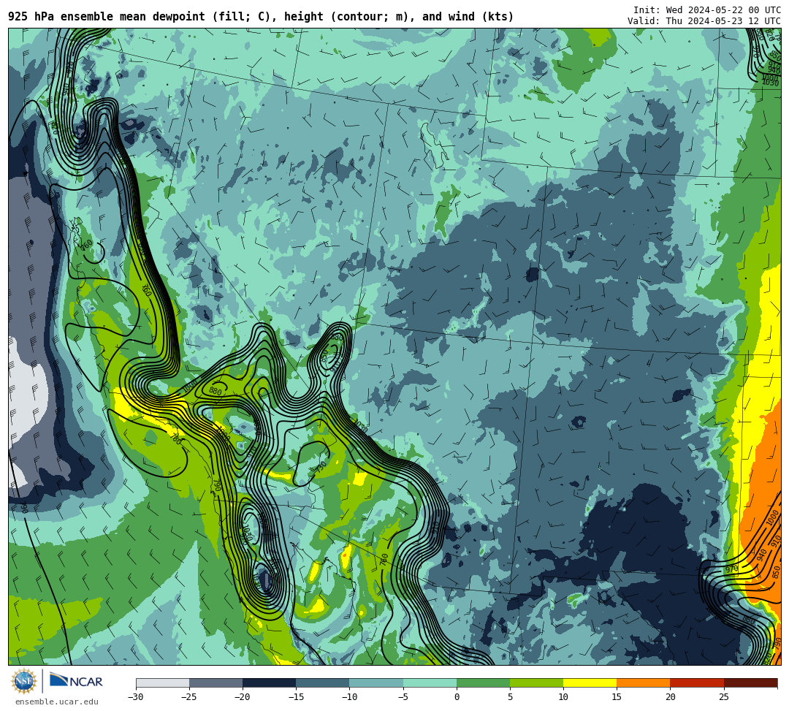Image resolution: width=789 pixels, height=711 pixels.
Task: Click the slate gray -25 to -20 colorbar segment
Action: point(216,683)
